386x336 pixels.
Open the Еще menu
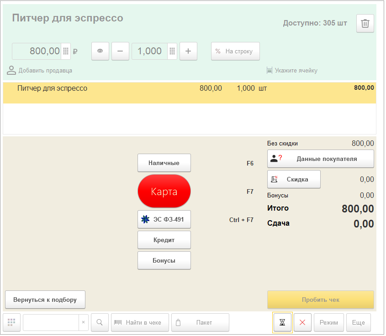coord(359,322)
